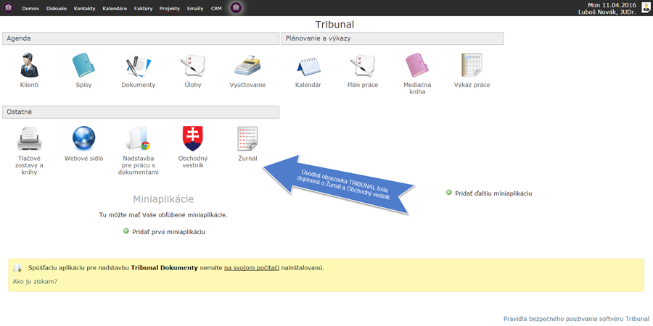The height and width of the screenshot is (326, 653).
Task: Click the Agenda section header
Action: tap(141, 38)
